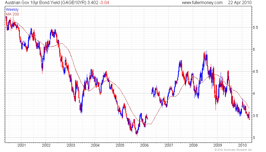The image size is (266, 152).
Task: Click the 2002 x-axis label
Action: pyautogui.click(x=46, y=145)
